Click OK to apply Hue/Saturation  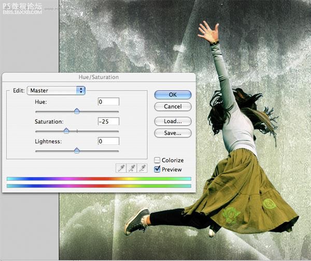point(173,95)
